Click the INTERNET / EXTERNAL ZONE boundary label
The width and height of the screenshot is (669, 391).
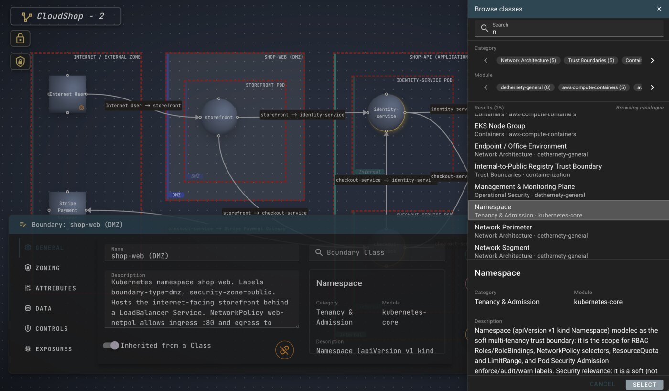tap(107, 57)
